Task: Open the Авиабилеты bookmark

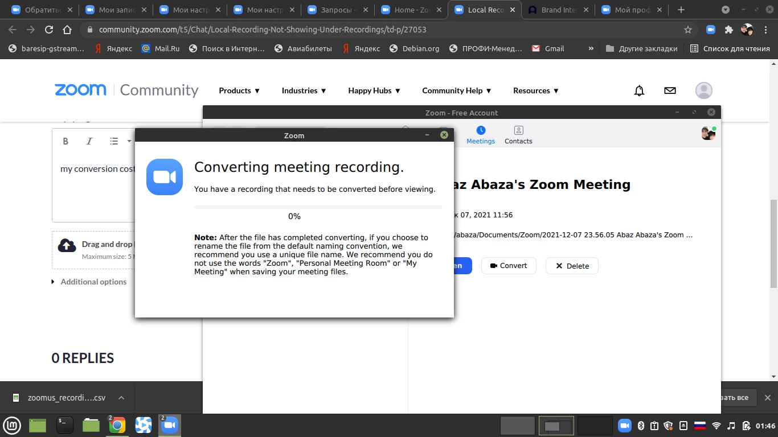Action: [x=303, y=48]
